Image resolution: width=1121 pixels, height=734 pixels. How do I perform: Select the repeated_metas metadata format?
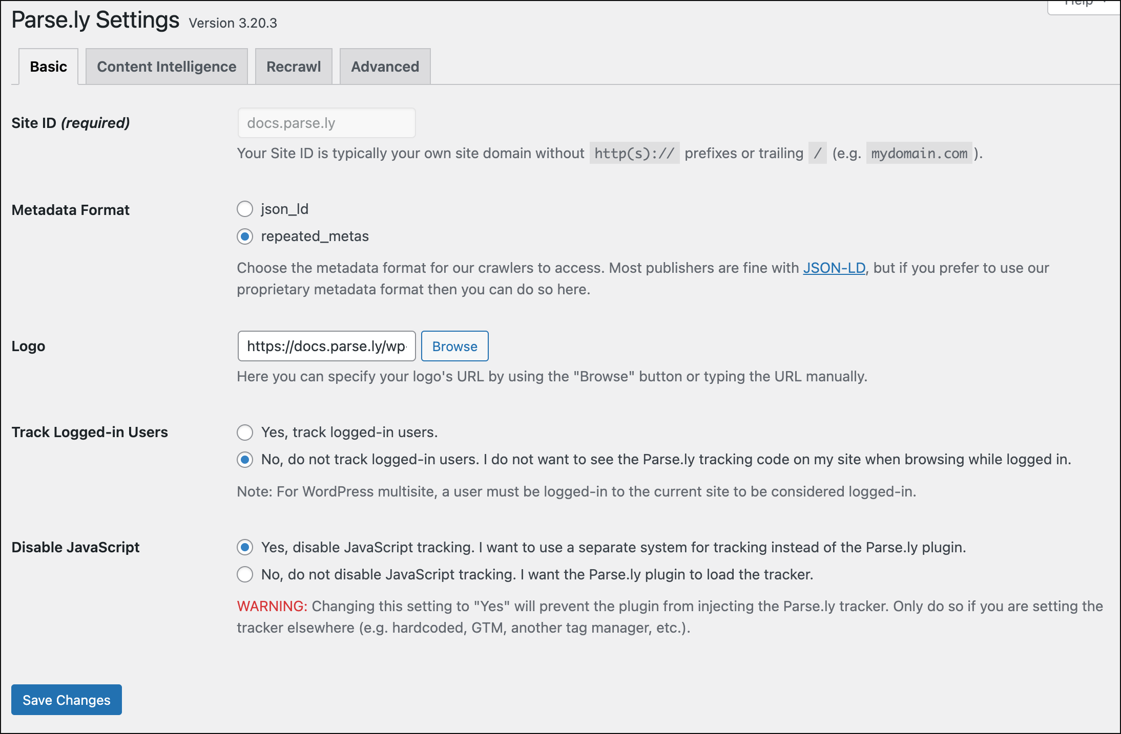(x=245, y=236)
